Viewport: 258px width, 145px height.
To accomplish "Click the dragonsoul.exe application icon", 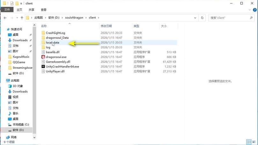I will (x=43, y=57).
